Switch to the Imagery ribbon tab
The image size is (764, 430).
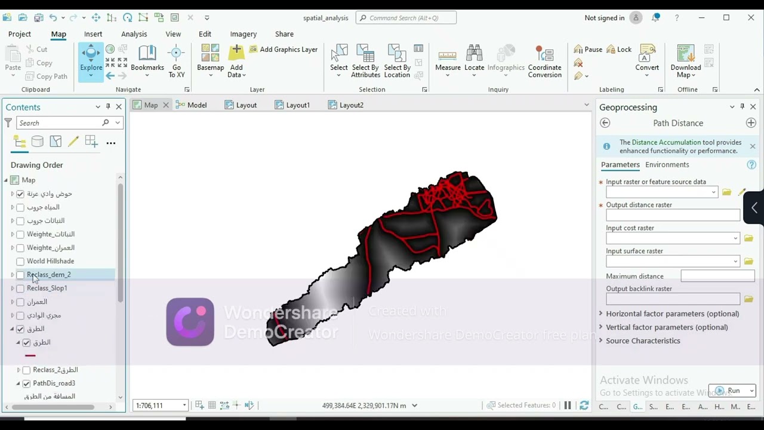tap(244, 34)
